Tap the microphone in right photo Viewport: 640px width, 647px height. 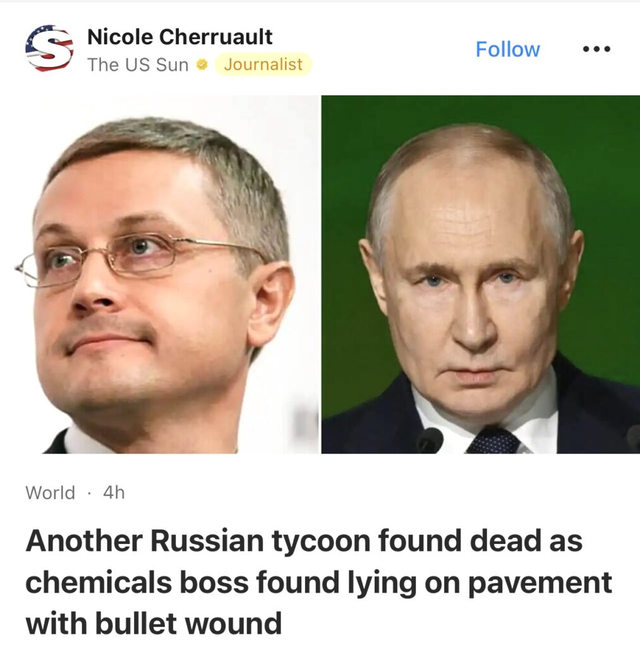click(430, 440)
